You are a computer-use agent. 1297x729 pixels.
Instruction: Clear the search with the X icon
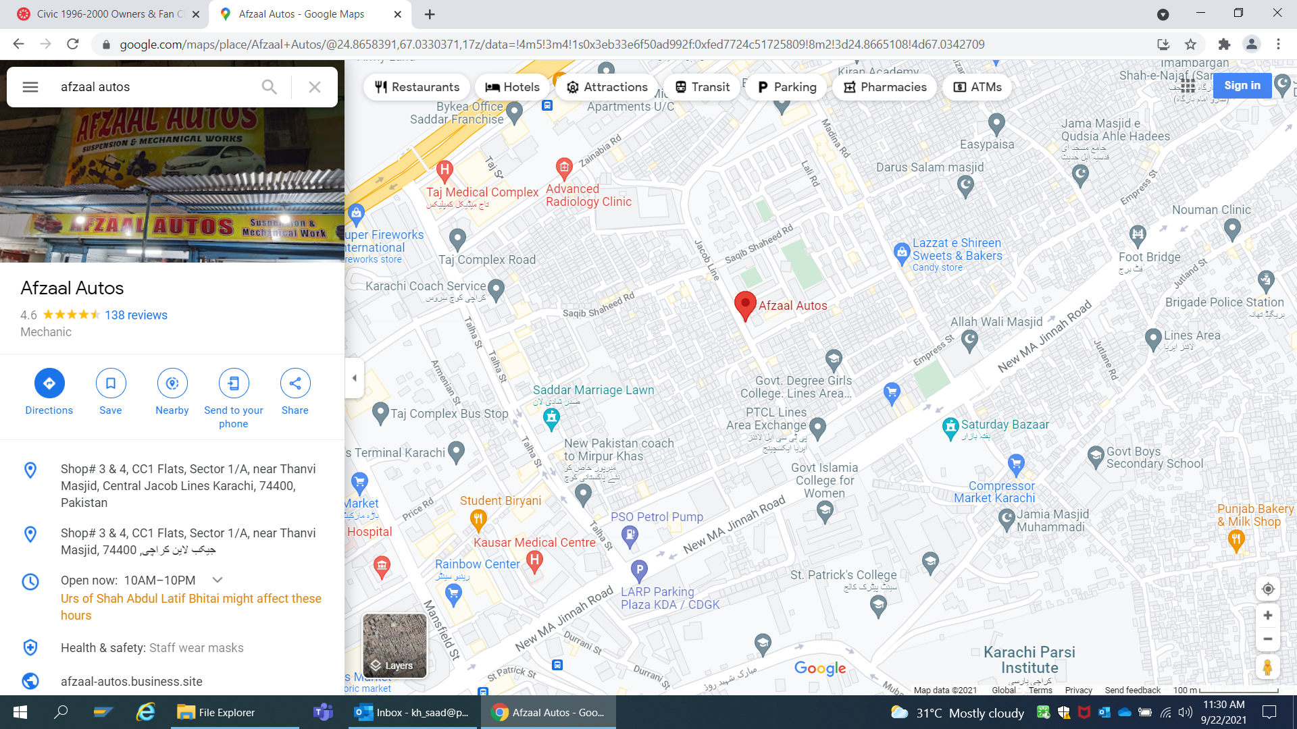pyautogui.click(x=315, y=87)
